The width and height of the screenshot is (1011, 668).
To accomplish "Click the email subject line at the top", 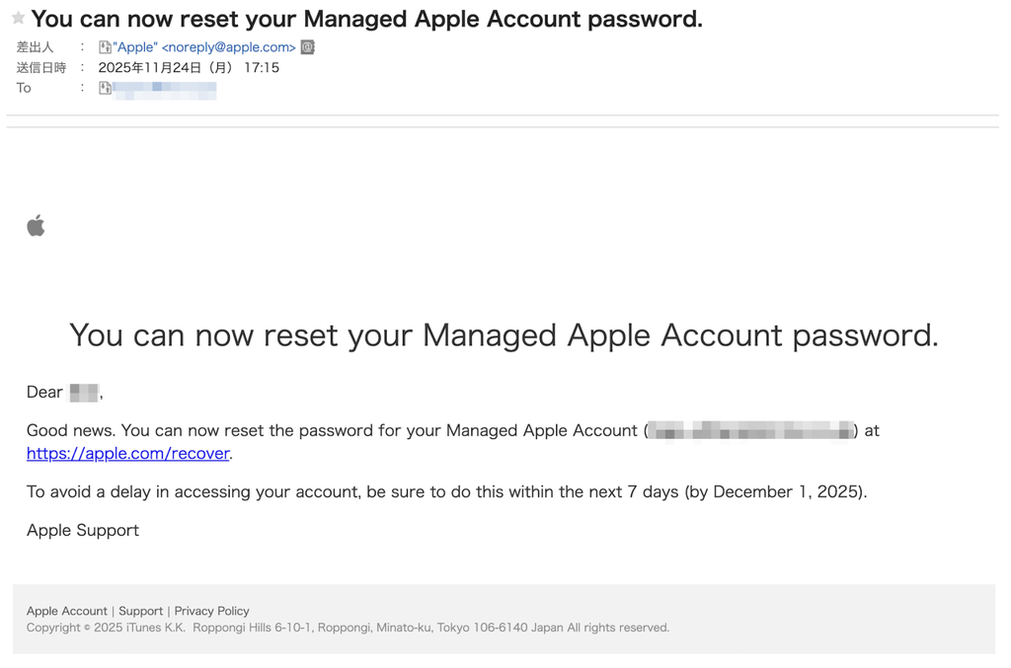I will pos(366,19).
